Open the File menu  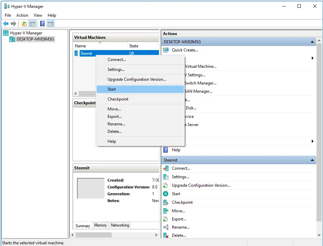(x=8, y=15)
